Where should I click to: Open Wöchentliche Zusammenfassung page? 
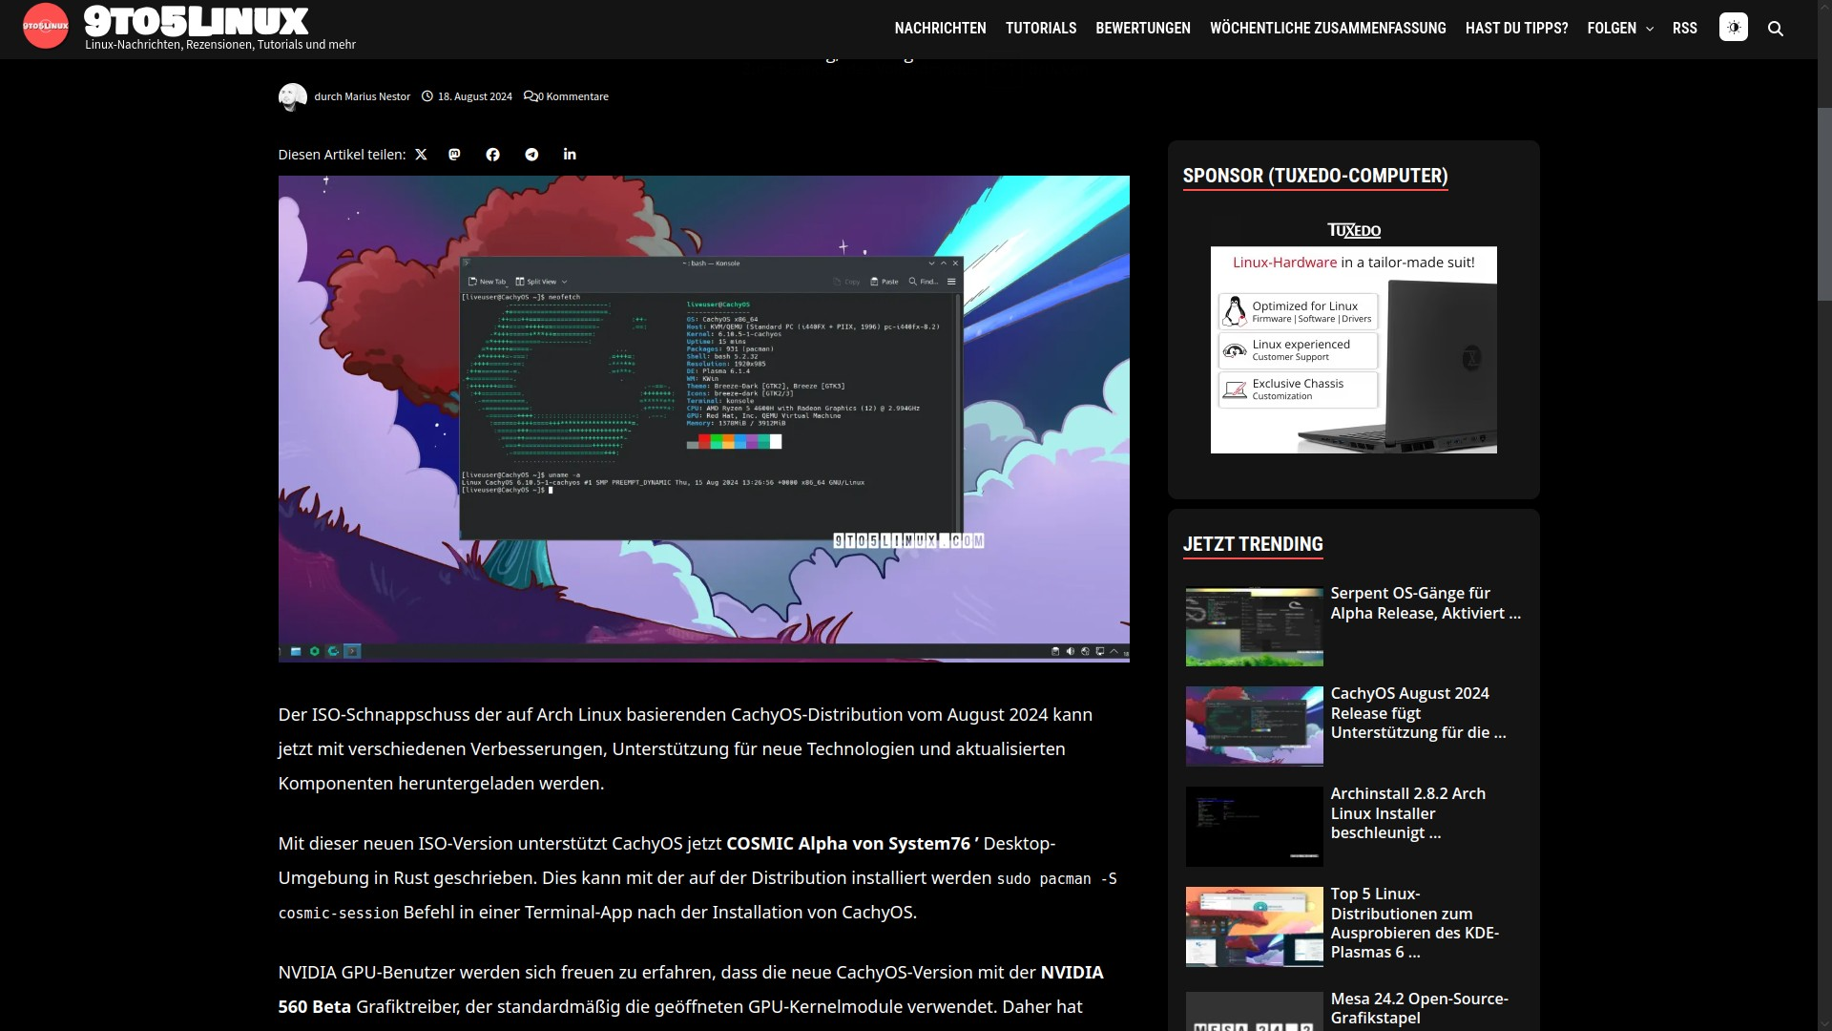click(1327, 29)
